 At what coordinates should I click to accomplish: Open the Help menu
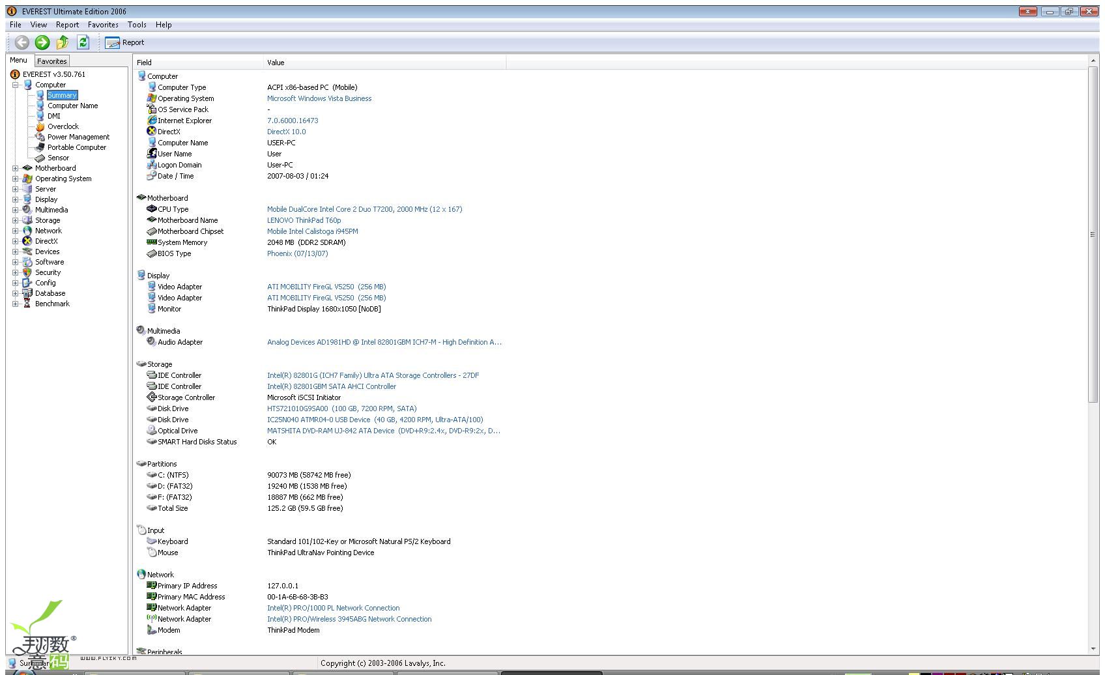(x=164, y=25)
